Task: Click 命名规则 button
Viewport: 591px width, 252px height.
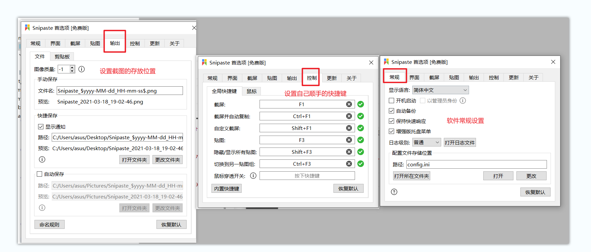Action: [49, 225]
